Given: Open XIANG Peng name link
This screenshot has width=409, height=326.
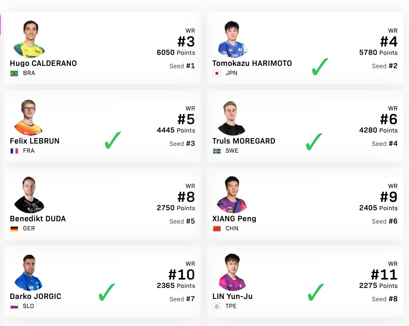Looking at the screenshot, I should (x=234, y=219).
